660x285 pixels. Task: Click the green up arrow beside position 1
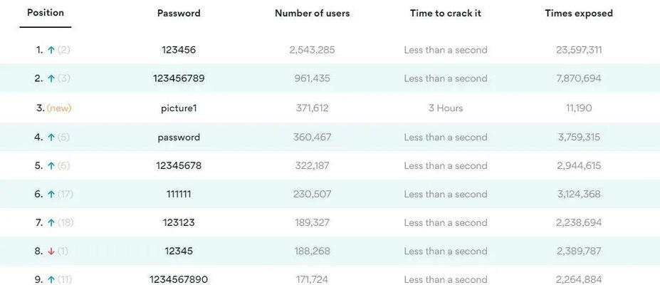tap(51, 50)
